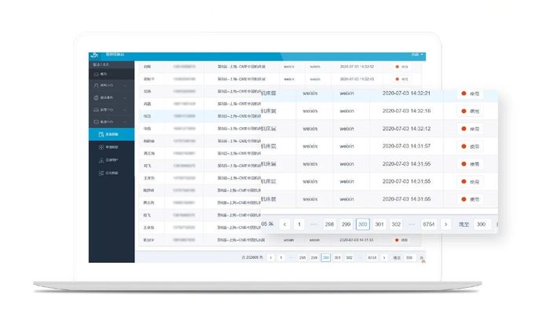This screenshot has width=550, height=313.
Task: Click the user icon in sidebar submenu
Action: click(101, 160)
